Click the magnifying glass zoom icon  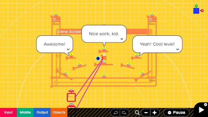tap(137, 113)
